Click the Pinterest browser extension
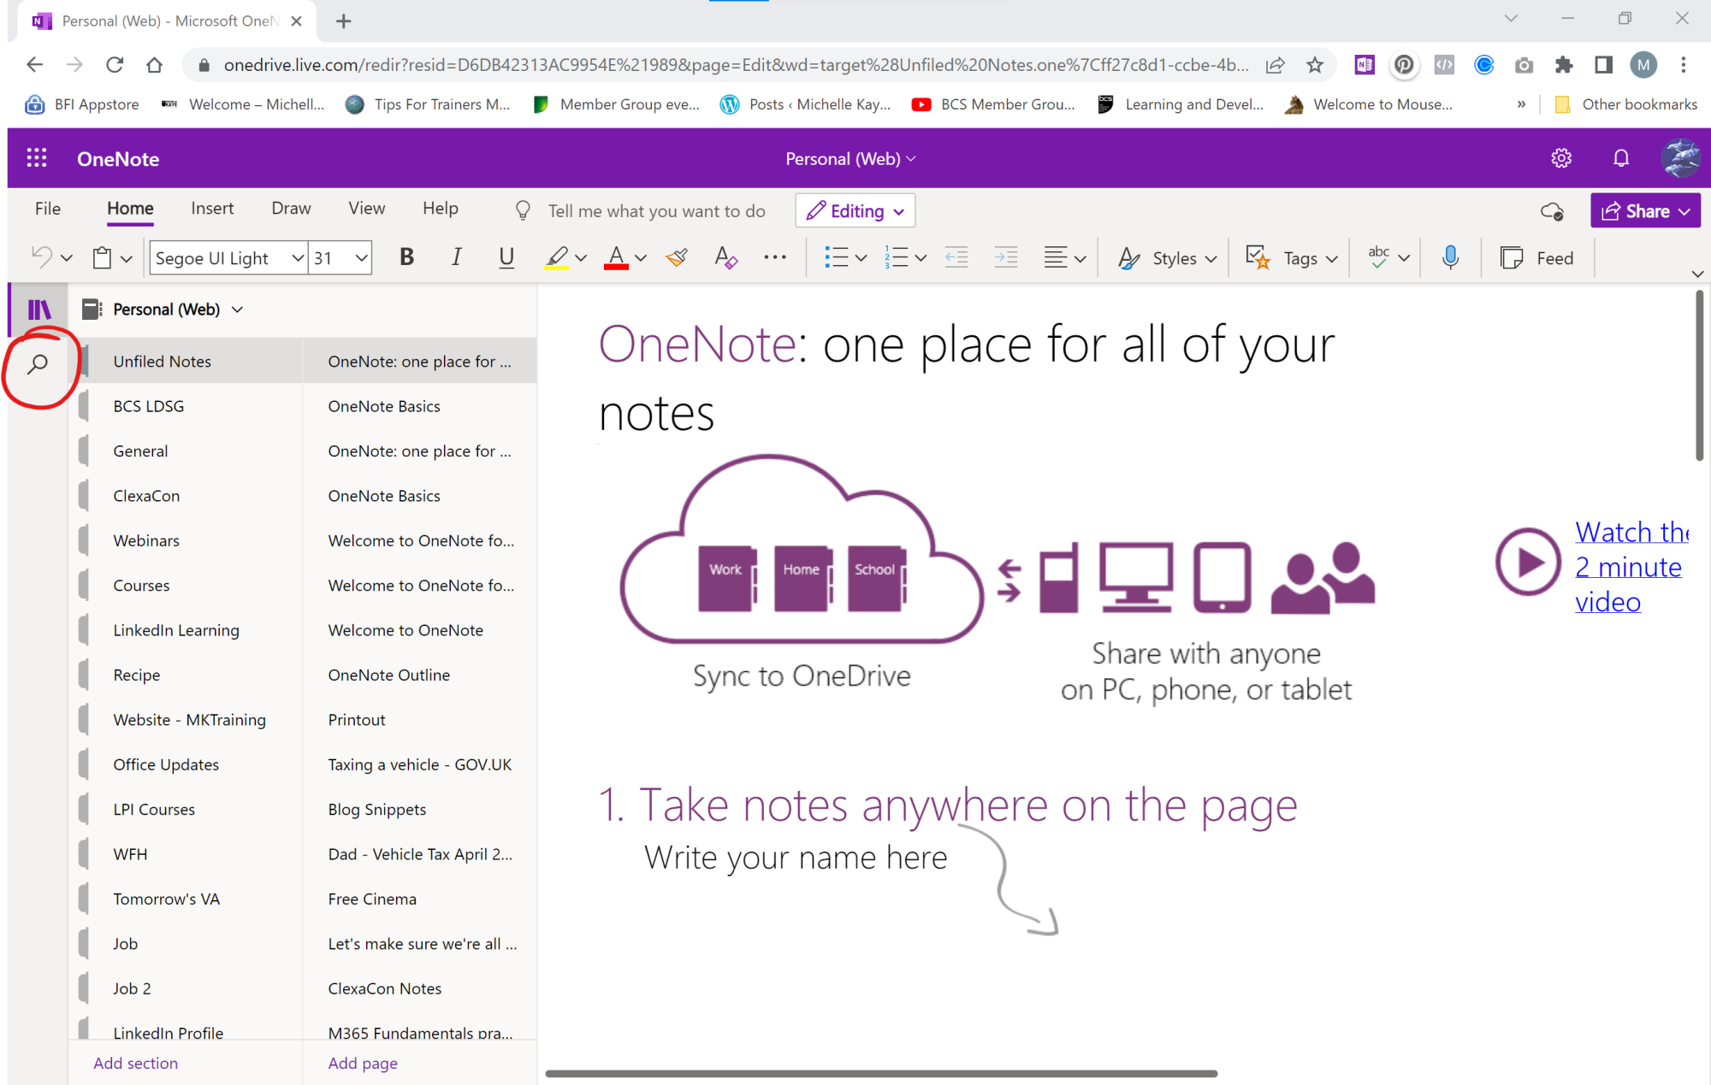The height and width of the screenshot is (1085, 1711). (x=1404, y=65)
